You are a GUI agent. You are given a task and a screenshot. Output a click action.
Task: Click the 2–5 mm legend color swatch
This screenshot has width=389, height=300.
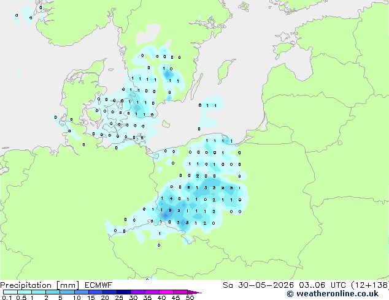click(x=53, y=292)
